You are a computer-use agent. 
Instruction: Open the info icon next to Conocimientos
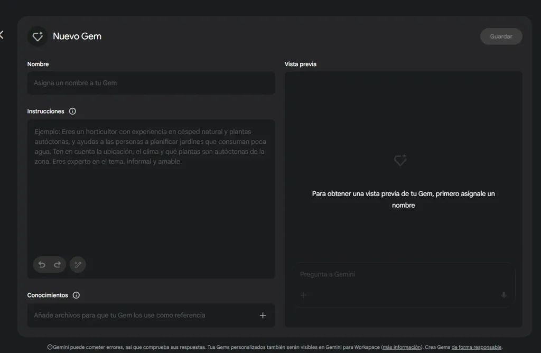tap(76, 295)
